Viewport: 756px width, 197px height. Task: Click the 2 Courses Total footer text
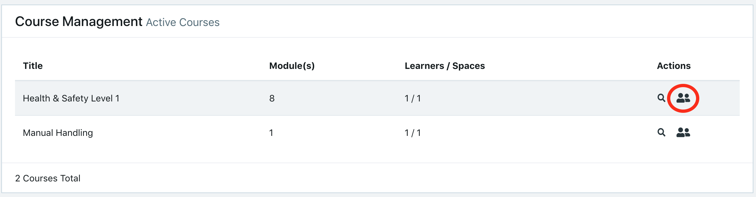click(x=48, y=178)
